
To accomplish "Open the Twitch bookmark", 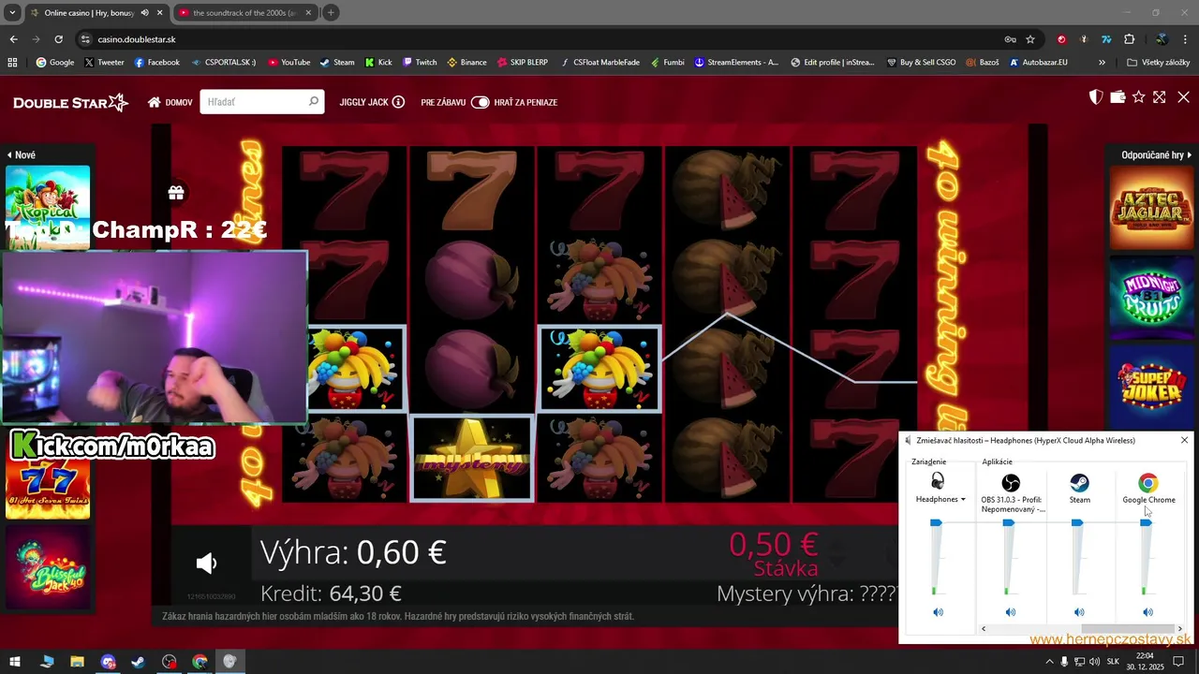I will point(420,63).
